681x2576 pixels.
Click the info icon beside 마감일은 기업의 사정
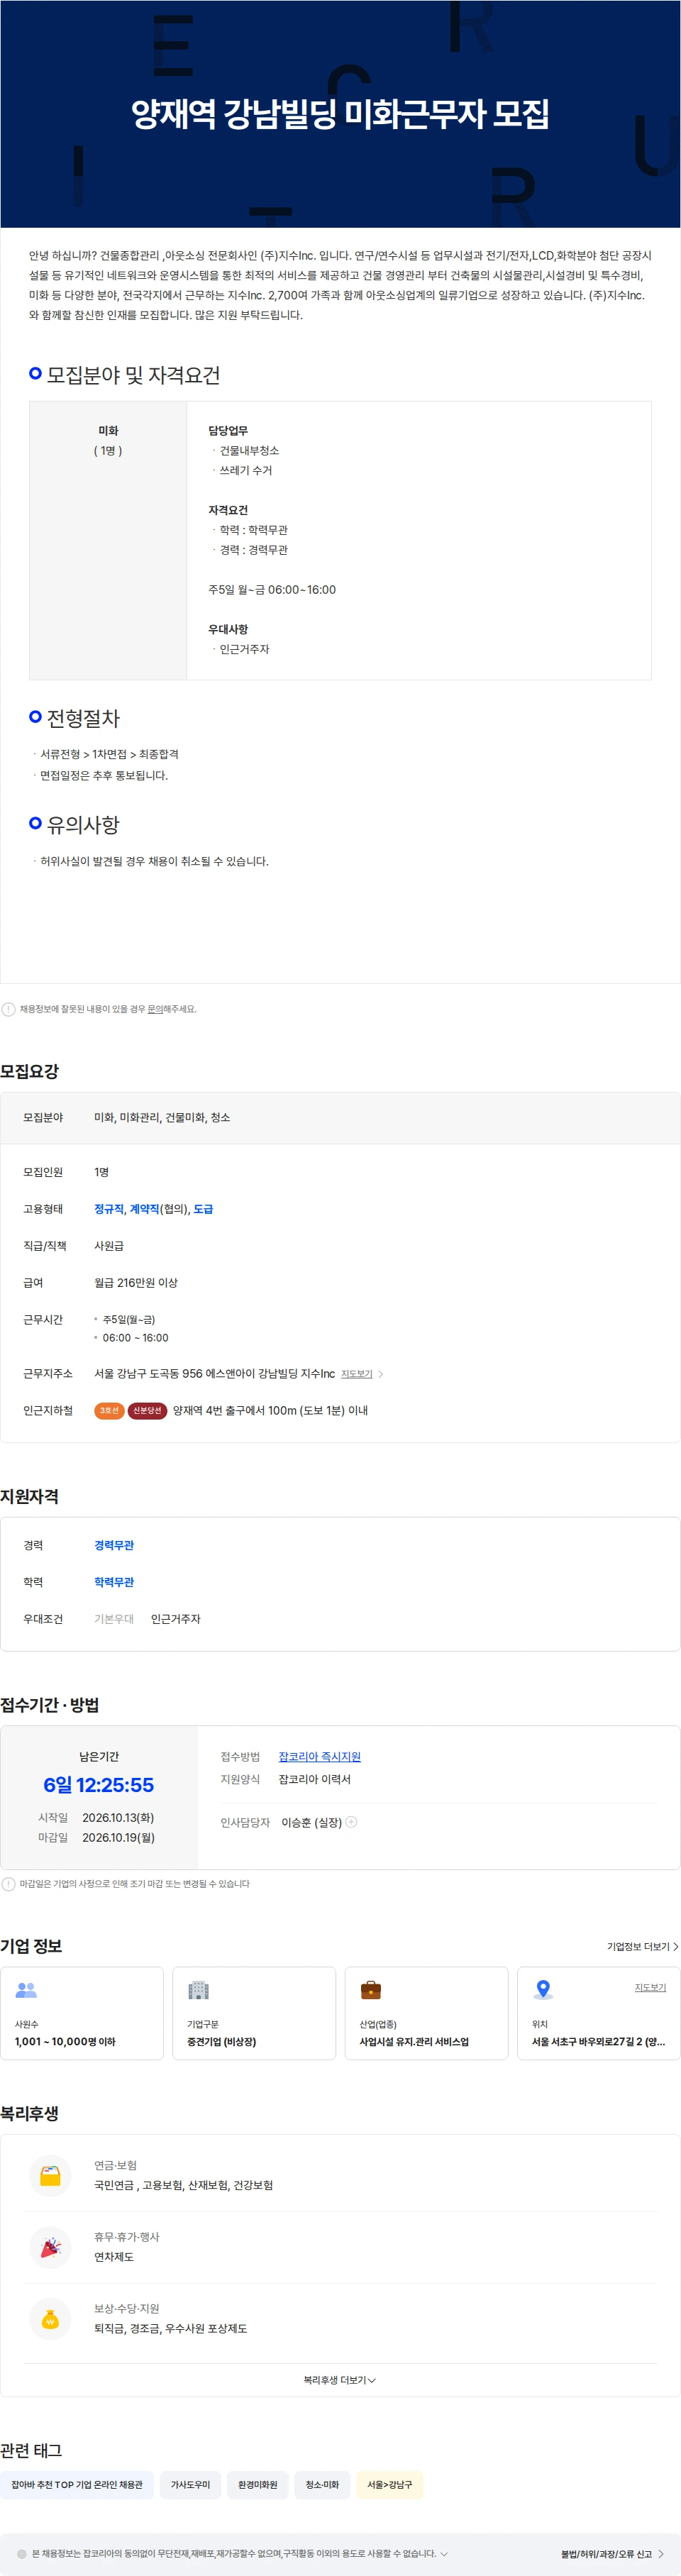(9, 1884)
